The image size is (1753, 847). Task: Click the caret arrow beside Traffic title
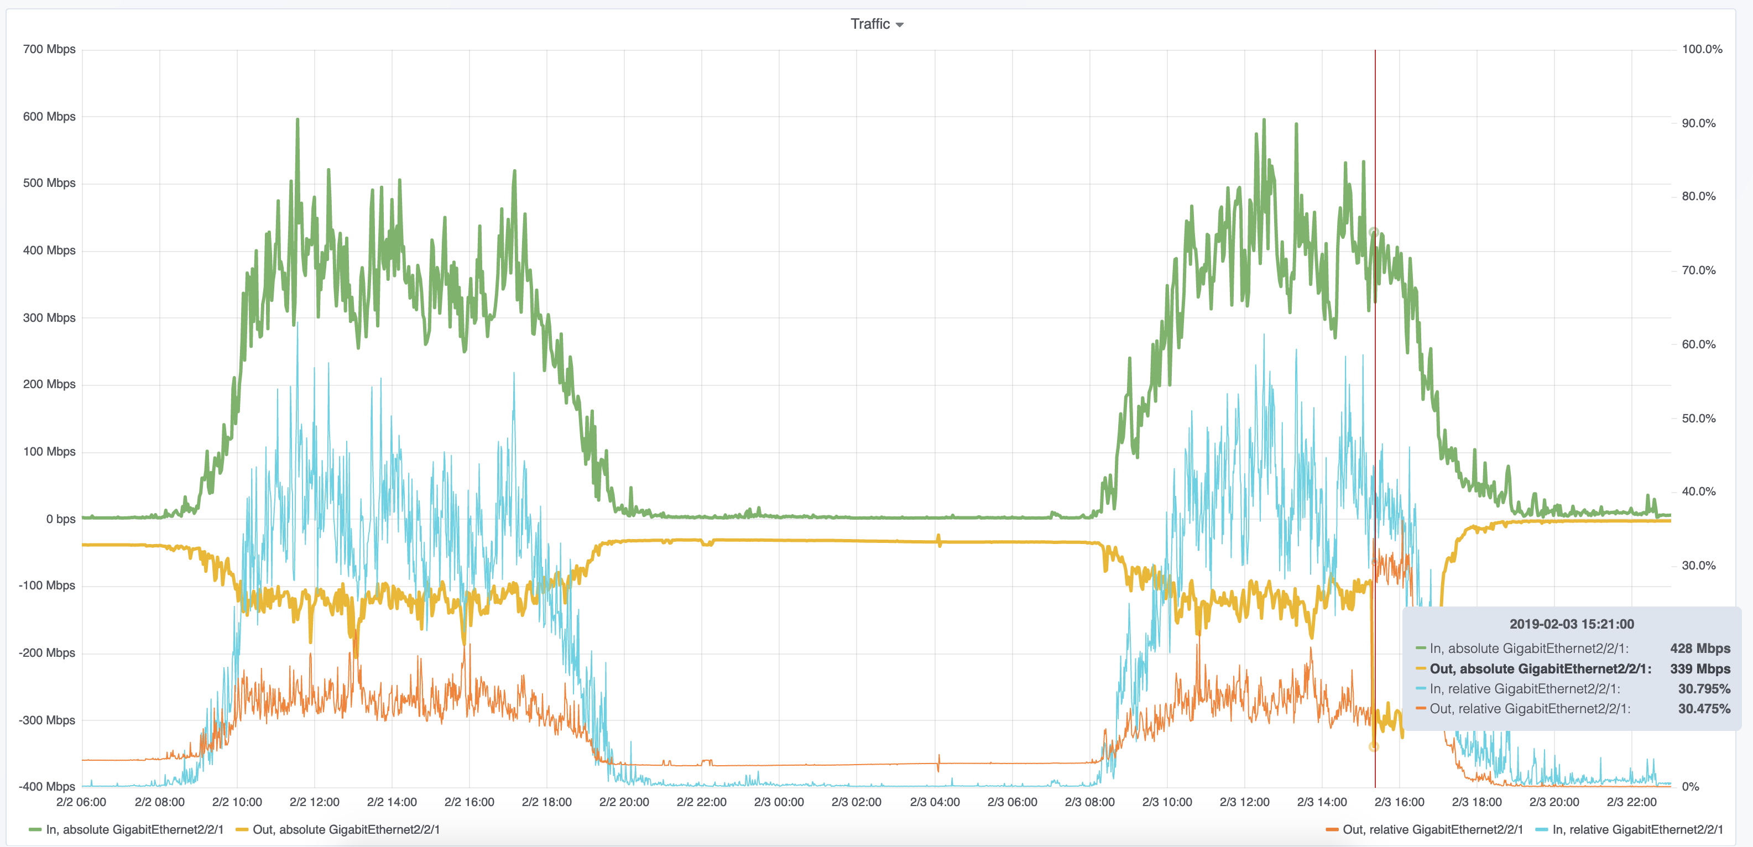900,25
